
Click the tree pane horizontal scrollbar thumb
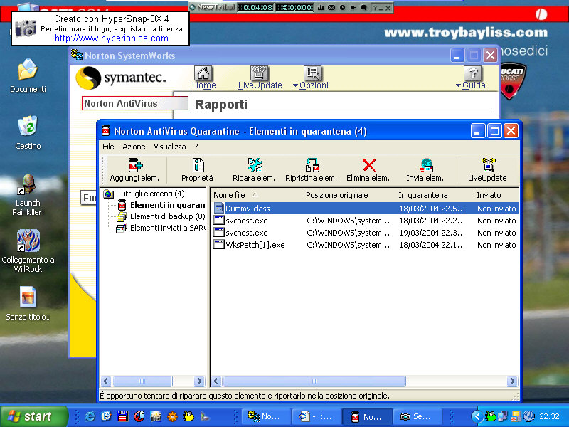[x=142, y=381]
